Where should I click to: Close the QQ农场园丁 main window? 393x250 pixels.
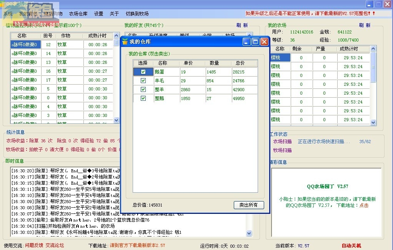click(x=388, y=4)
